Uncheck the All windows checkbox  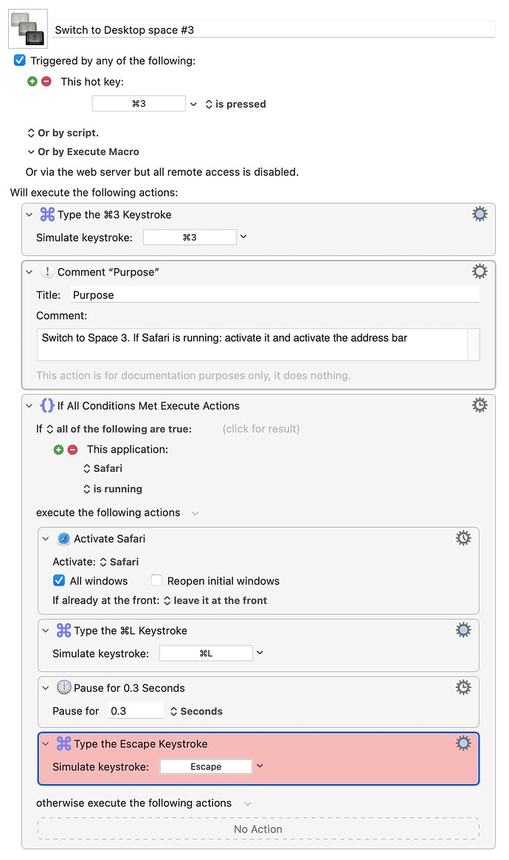point(58,580)
